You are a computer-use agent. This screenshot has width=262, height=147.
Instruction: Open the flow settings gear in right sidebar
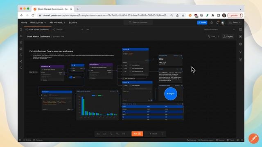[x=240, y=44]
